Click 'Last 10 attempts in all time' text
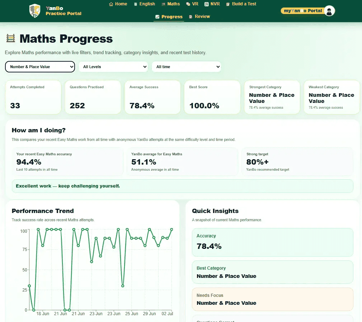Viewport: 362px width, 322px height. tap(37, 170)
